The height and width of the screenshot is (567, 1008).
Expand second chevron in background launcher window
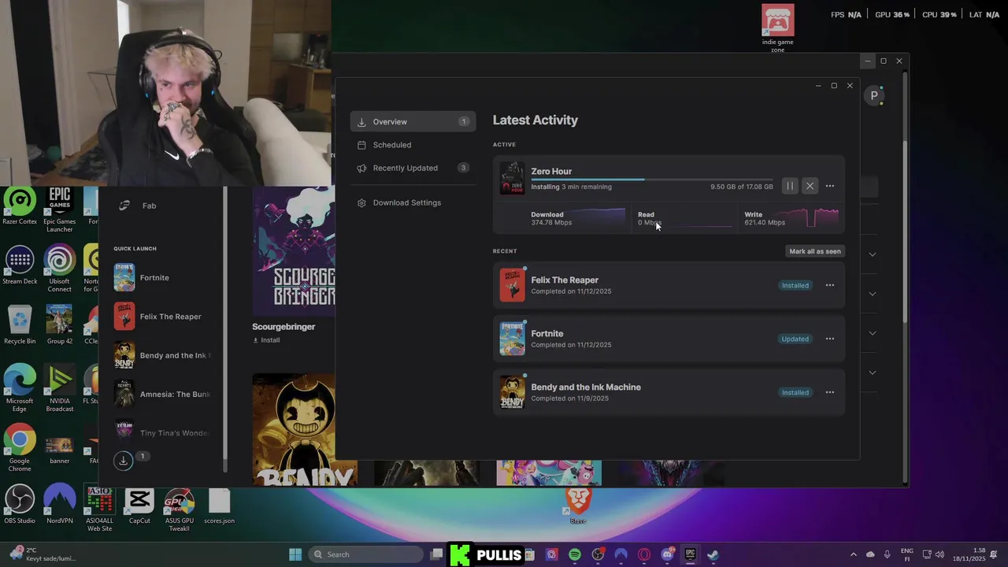[872, 294]
